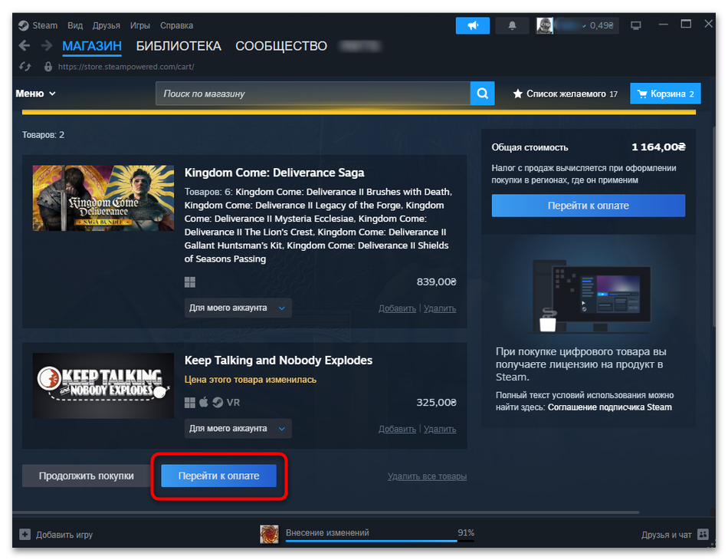Open the wallet balance account dropdown
Viewport: 728px width, 560px height.
click(x=586, y=25)
